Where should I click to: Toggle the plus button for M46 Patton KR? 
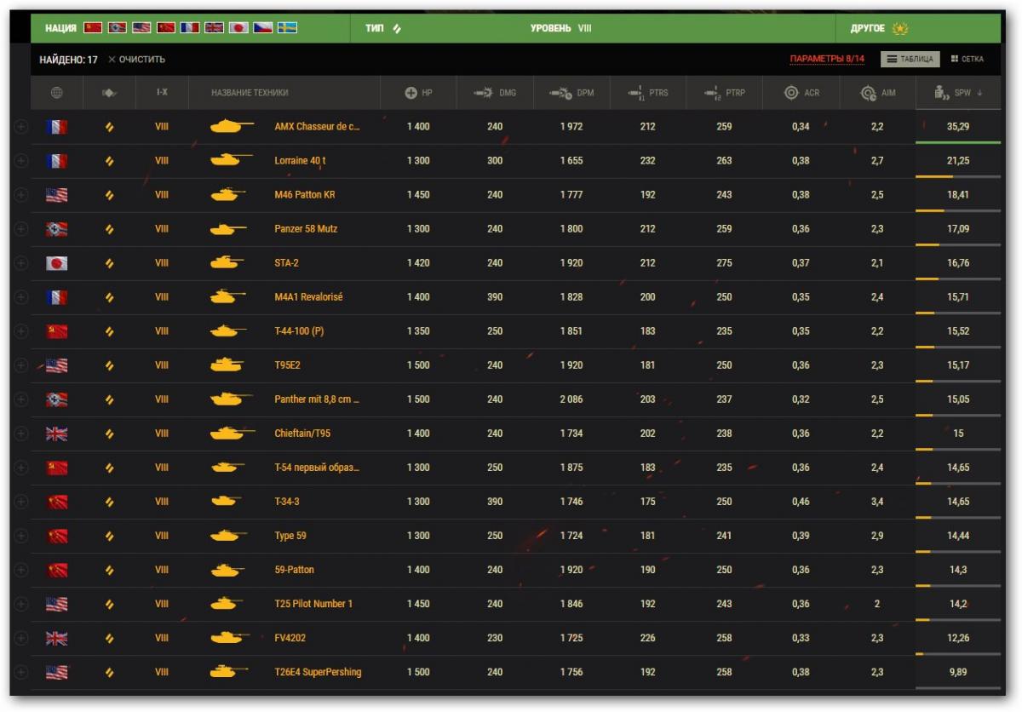[x=21, y=195]
